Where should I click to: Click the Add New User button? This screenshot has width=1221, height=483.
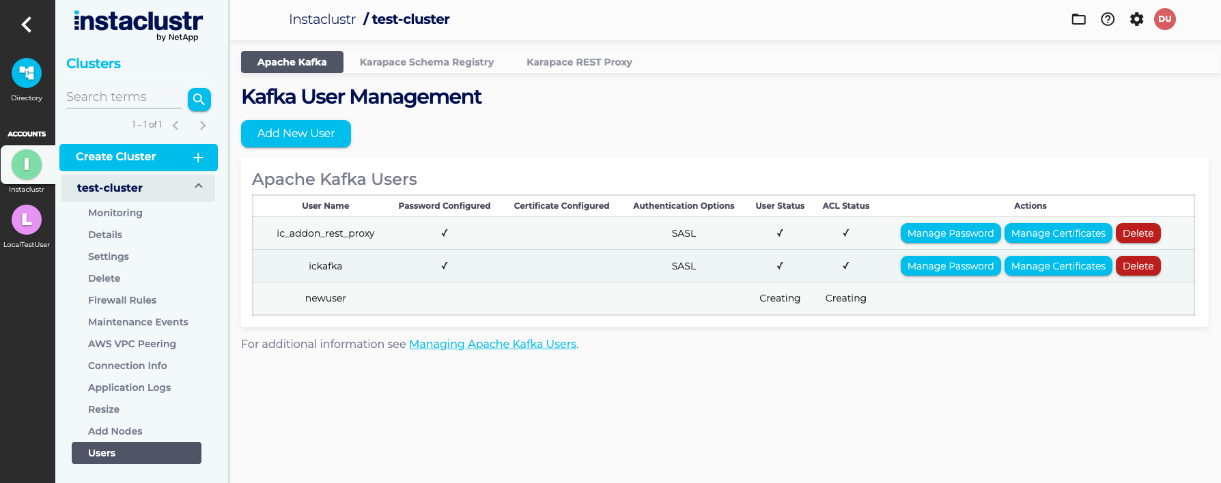[296, 134]
